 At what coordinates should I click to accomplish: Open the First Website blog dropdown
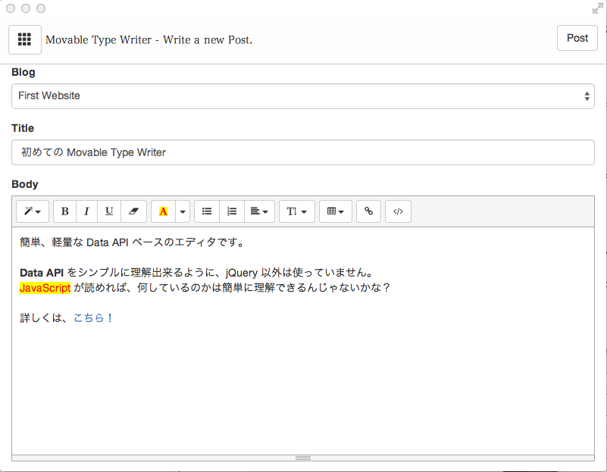click(302, 96)
